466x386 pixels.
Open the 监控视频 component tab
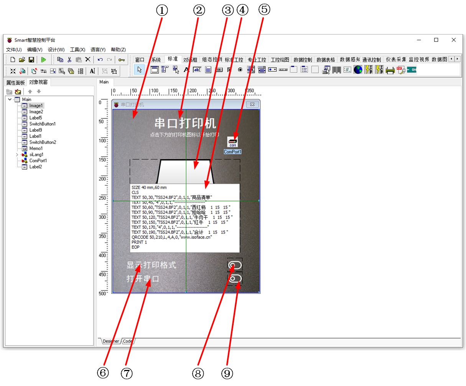pyautogui.click(x=419, y=60)
